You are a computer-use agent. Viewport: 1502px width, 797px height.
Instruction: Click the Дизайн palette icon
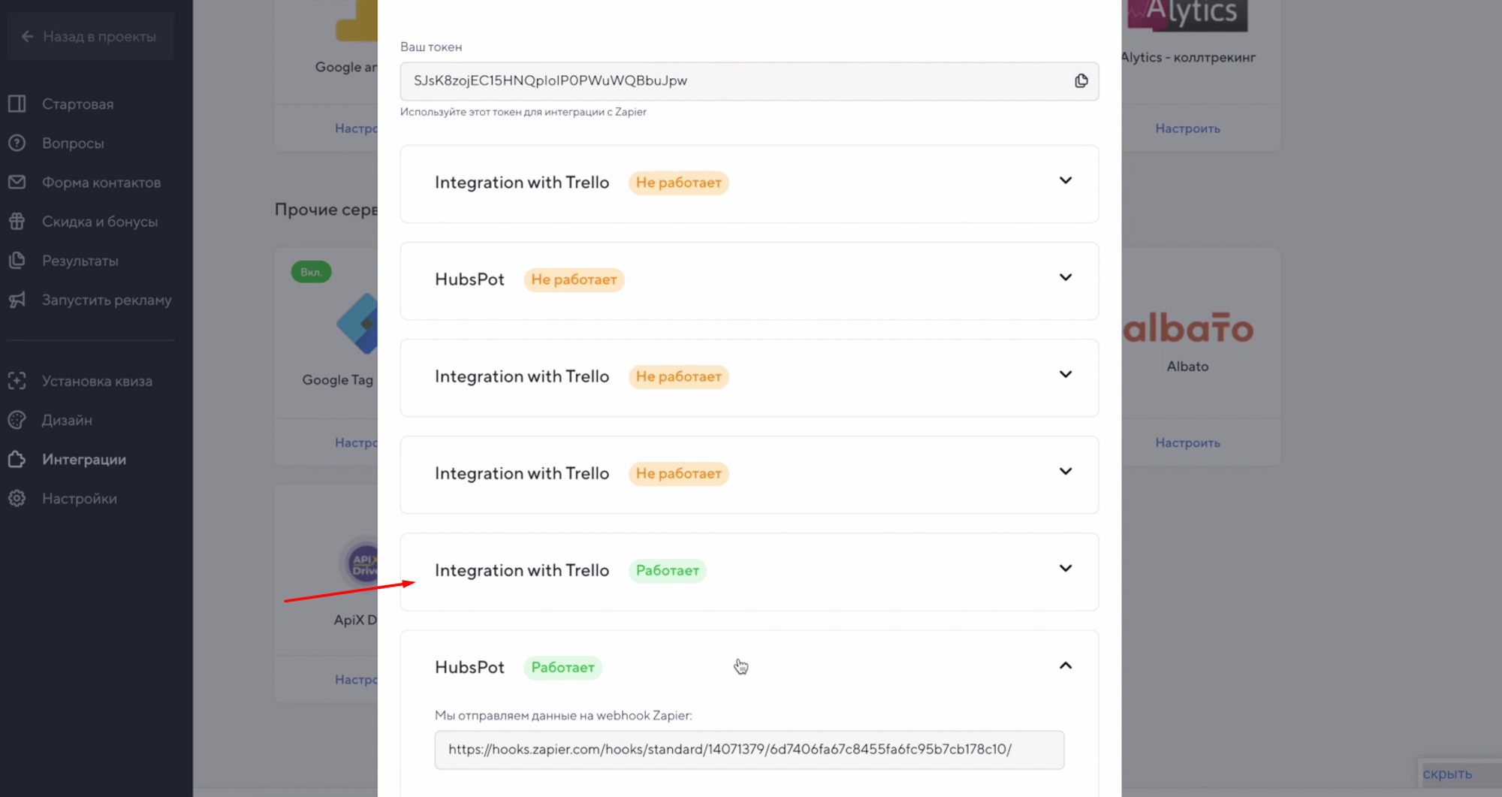point(17,420)
